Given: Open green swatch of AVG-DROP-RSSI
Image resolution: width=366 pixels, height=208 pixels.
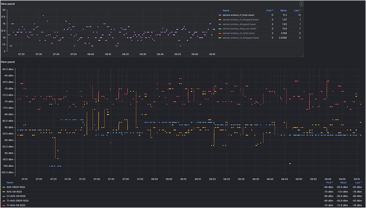Looking at the screenshot, I should [4, 187].
